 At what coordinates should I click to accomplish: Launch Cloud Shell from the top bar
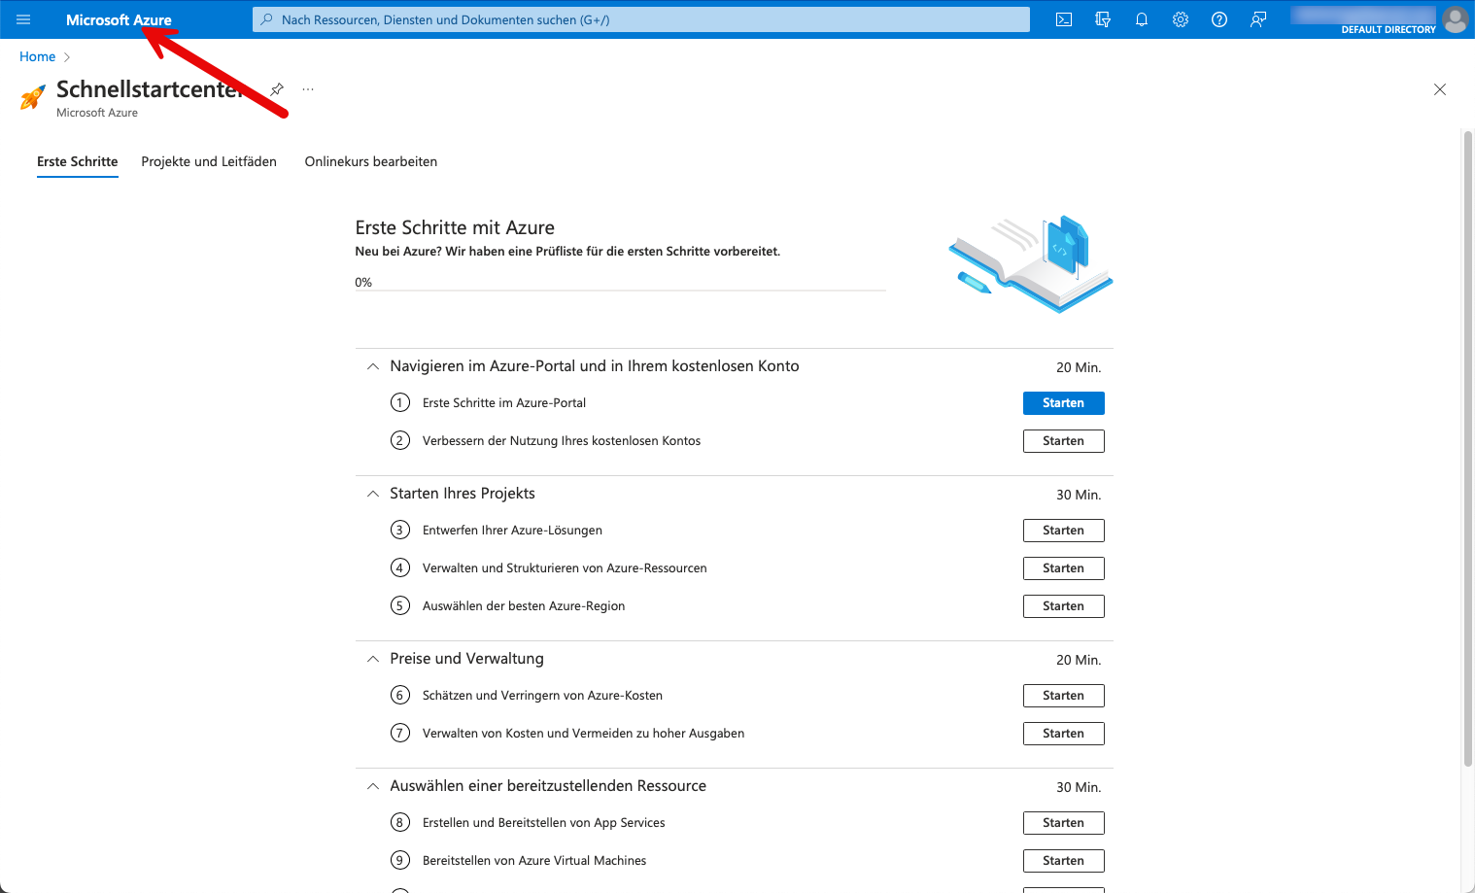tap(1064, 19)
